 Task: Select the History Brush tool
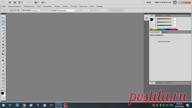pyautogui.click(x=3, y=47)
